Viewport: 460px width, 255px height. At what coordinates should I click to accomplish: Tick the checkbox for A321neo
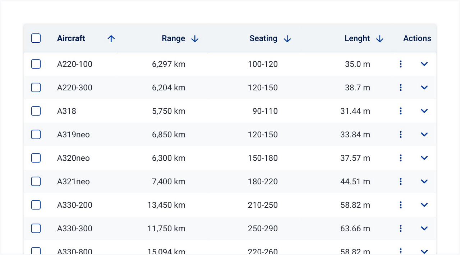36,181
